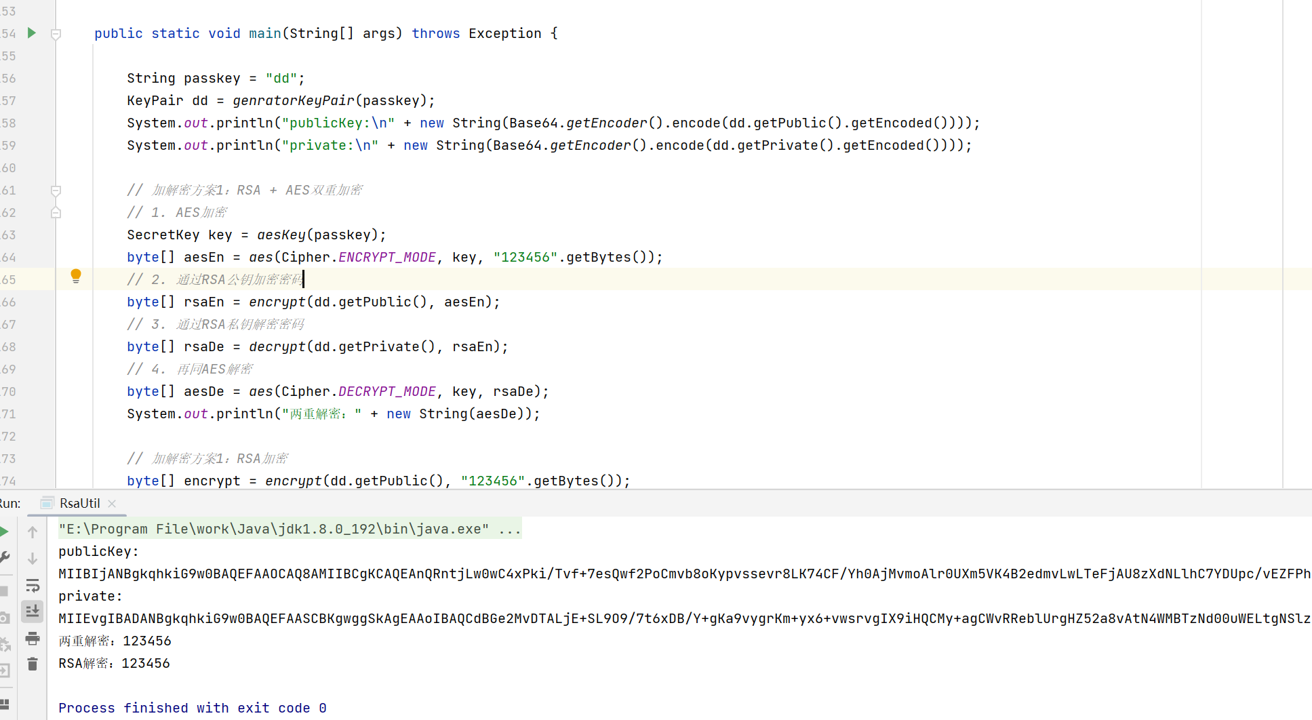
Task: Click the layout icon at Run sidebar bottom
Action: 4,704
